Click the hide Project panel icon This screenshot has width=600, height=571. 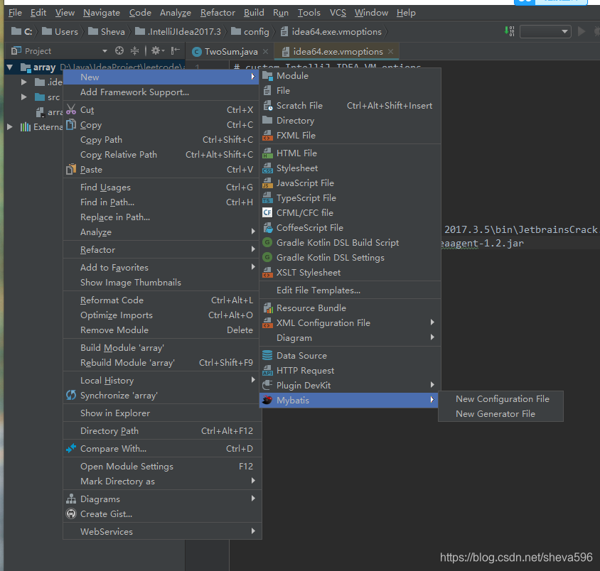(176, 50)
